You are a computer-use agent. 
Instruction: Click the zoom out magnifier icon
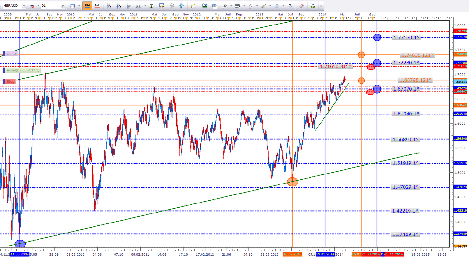pos(119,6)
